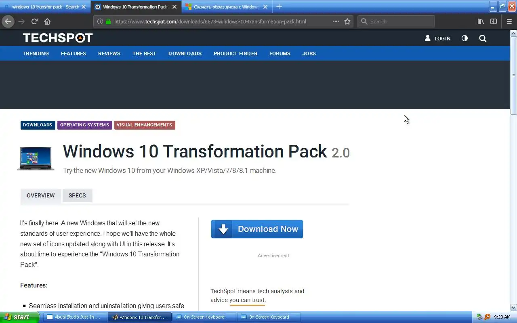The image size is (517, 323).
Task: Open the DOWNLOADS nav item
Action: pos(185,53)
